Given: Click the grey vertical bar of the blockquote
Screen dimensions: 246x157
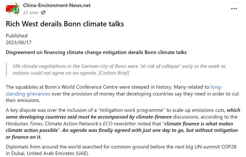Looking at the screenshot, I should (7, 70).
